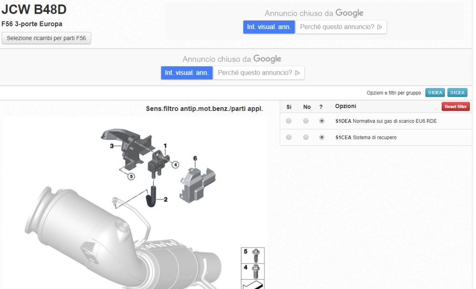Open 'Selezione ricambi per parti F56'

tap(46, 38)
